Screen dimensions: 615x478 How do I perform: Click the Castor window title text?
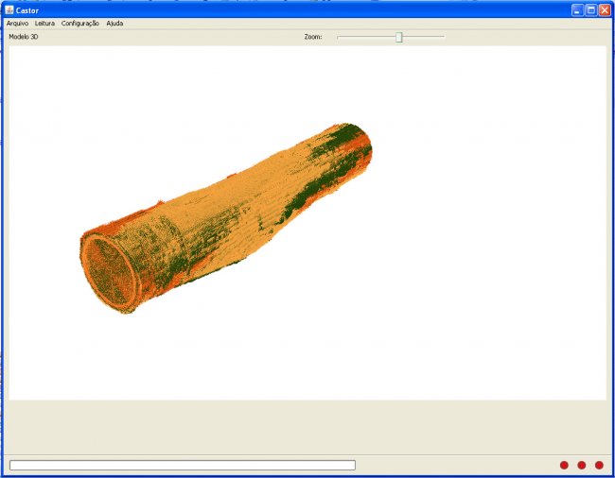[27, 9]
